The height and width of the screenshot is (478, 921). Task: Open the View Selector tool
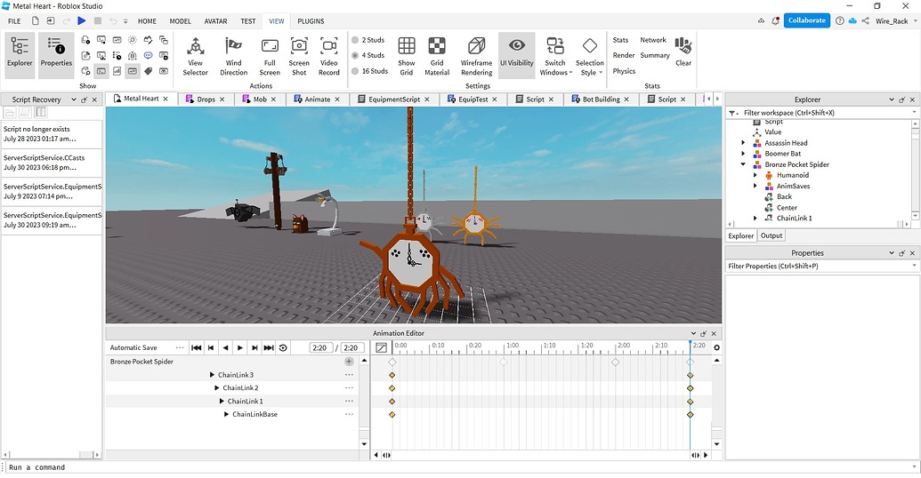tap(195, 56)
